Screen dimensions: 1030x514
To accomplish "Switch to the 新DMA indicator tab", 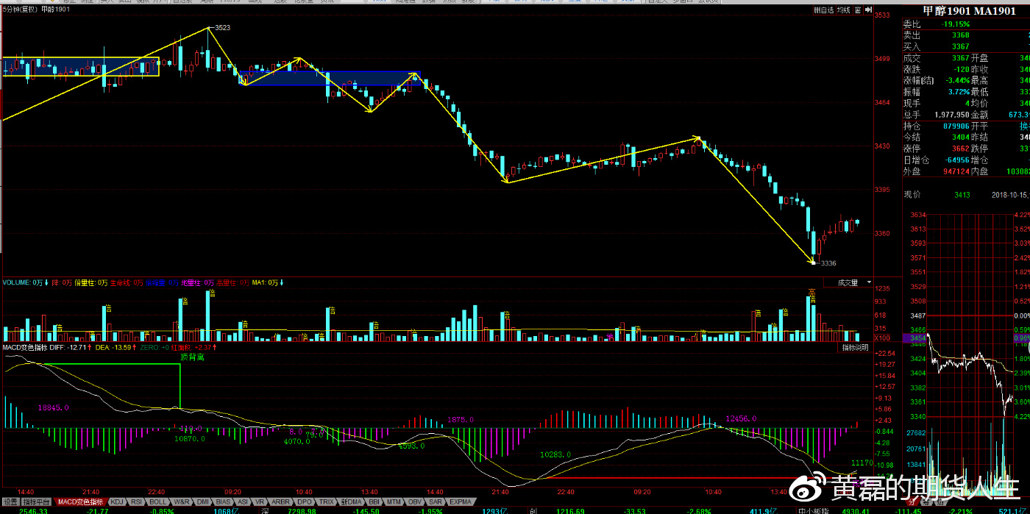I will 351,501.
